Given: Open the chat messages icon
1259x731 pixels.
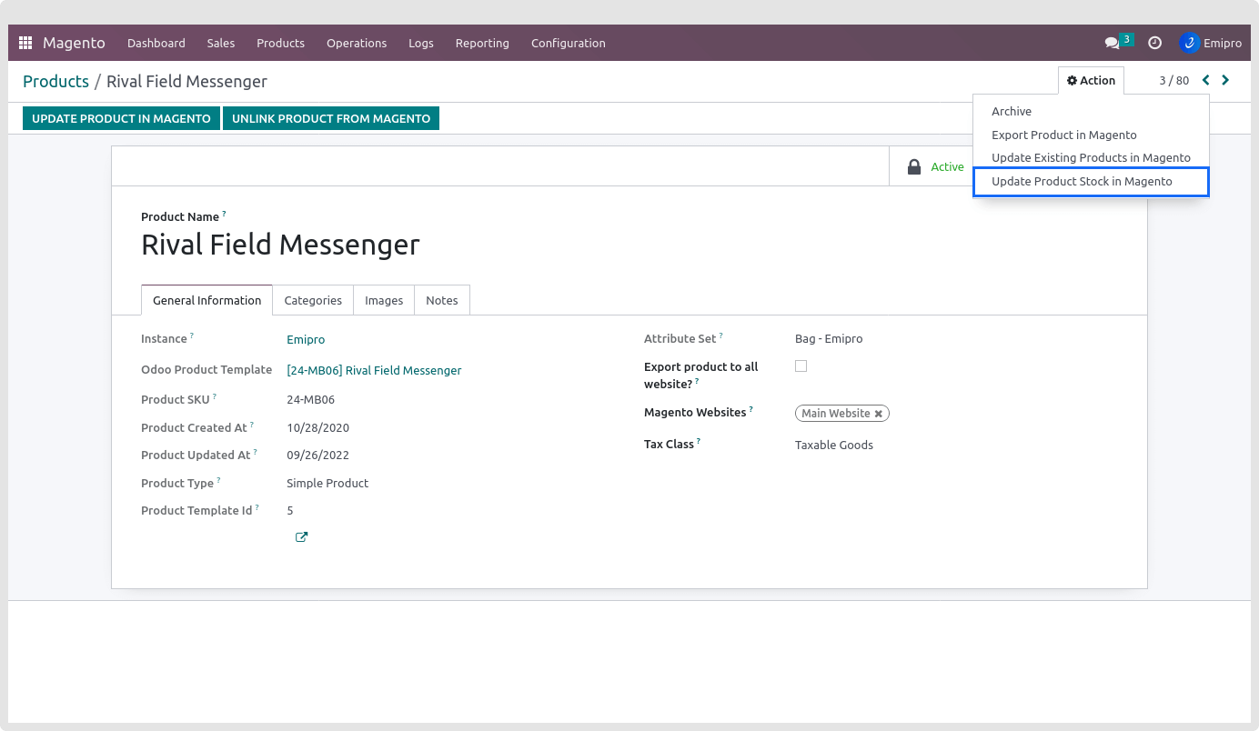Looking at the screenshot, I should (1112, 43).
